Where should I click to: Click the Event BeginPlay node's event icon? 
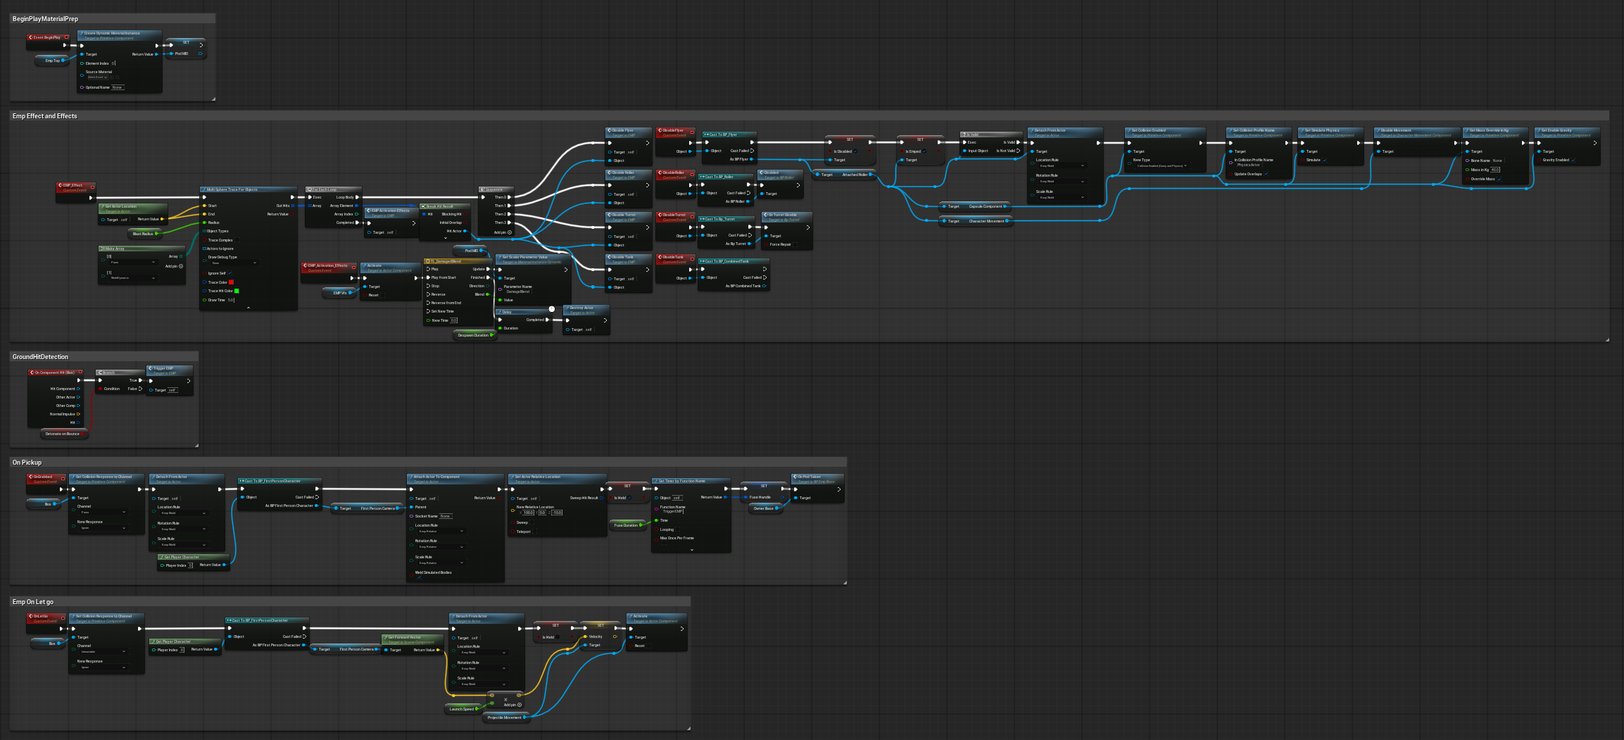31,37
